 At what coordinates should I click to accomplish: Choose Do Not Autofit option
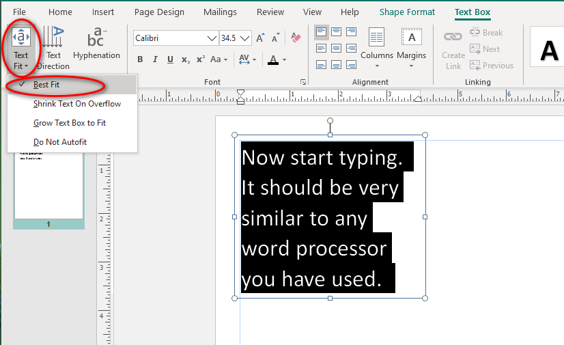[x=59, y=142]
